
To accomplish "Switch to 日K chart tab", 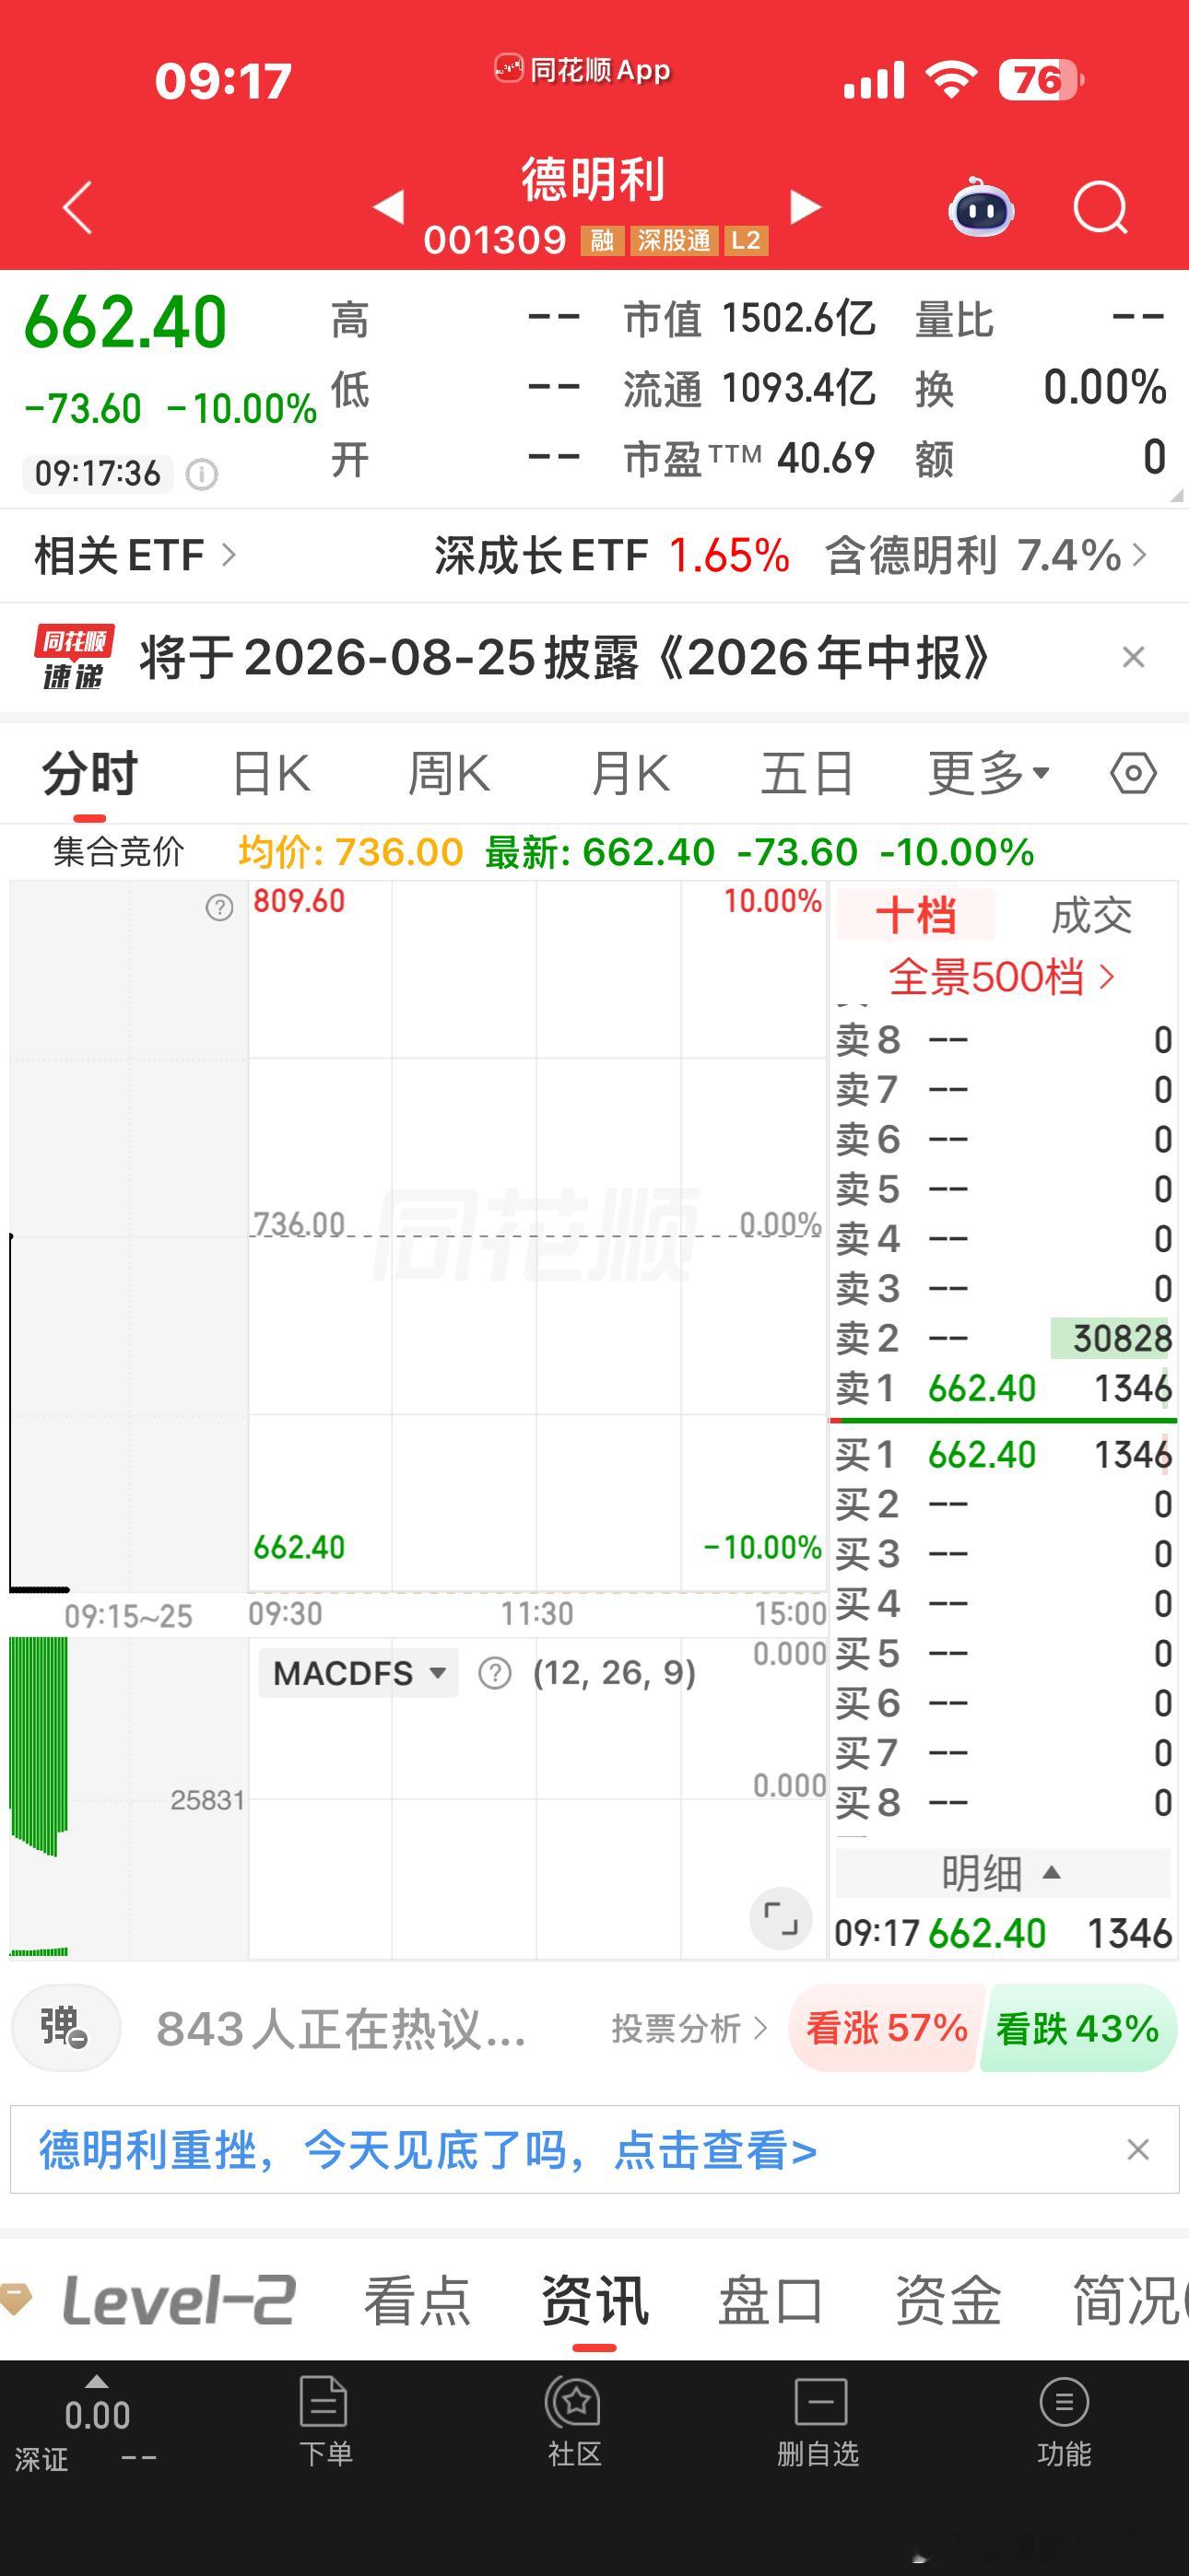I will (x=271, y=773).
